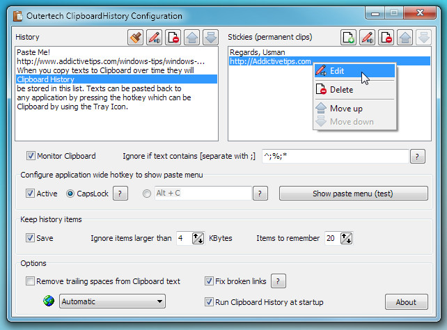Click help button next to CapsLock
Screen dimensions: 447x330
click(x=120, y=194)
